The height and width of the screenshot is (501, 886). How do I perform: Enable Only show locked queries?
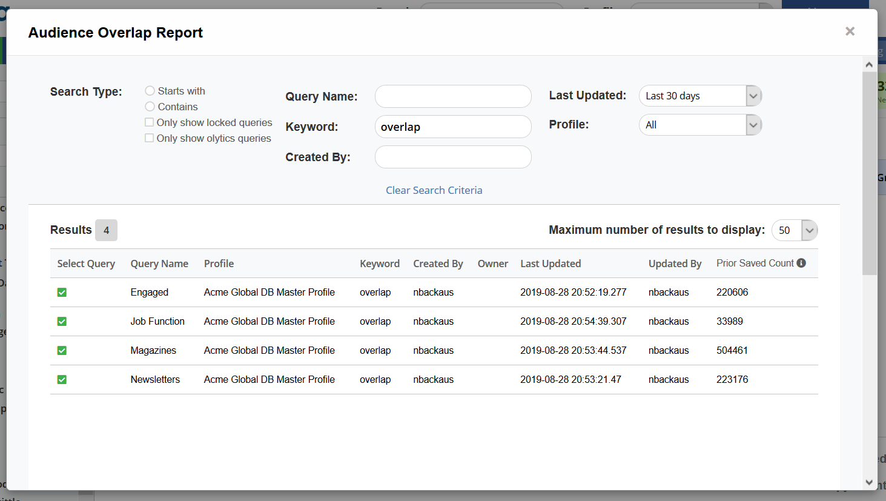[x=149, y=122]
